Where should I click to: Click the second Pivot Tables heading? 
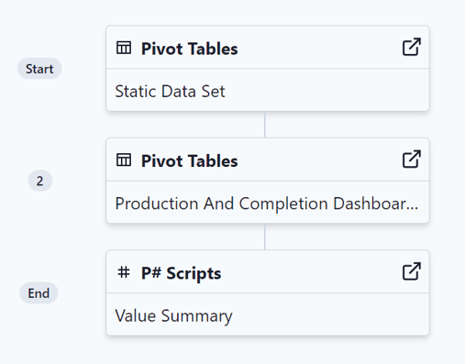click(x=190, y=160)
